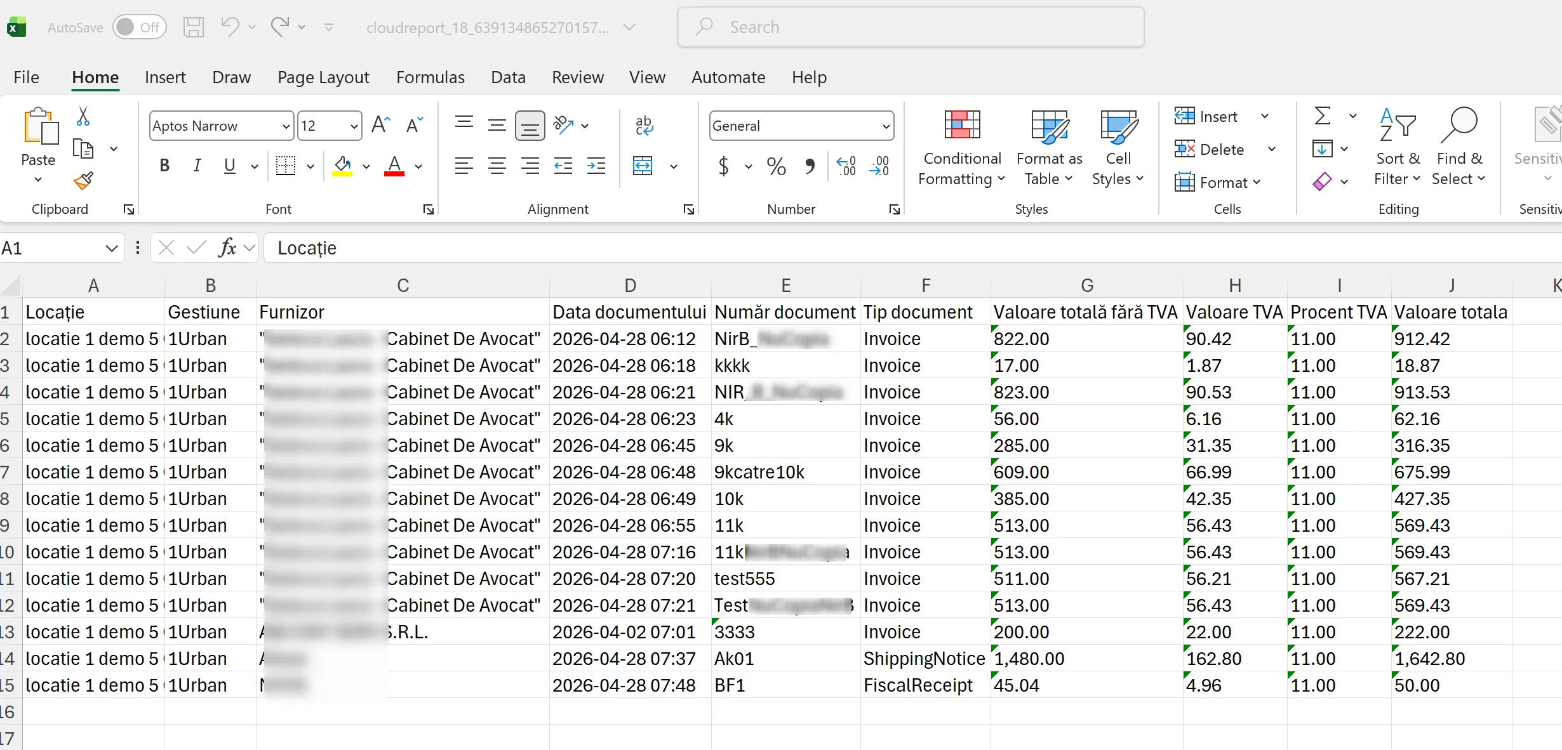
Task: Click the Wrap Text icon
Action: point(644,125)
